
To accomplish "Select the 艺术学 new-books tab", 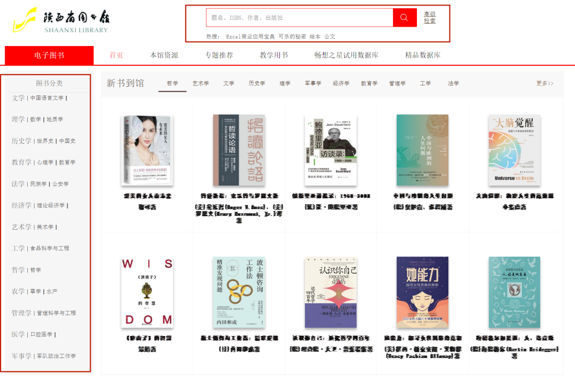I will (x=200, y=83).
